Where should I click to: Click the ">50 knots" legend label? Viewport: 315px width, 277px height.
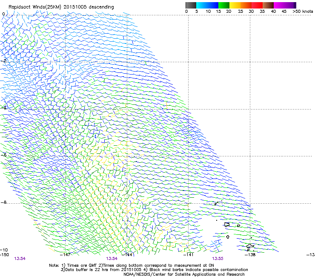point(303,12)
